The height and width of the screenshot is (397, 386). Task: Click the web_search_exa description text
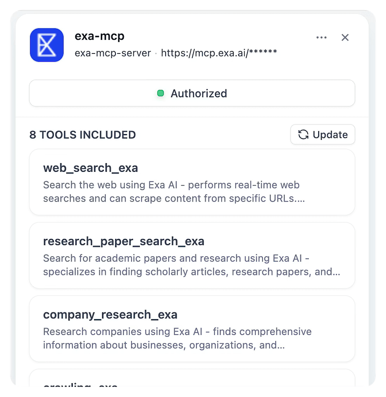pos(174,192)
